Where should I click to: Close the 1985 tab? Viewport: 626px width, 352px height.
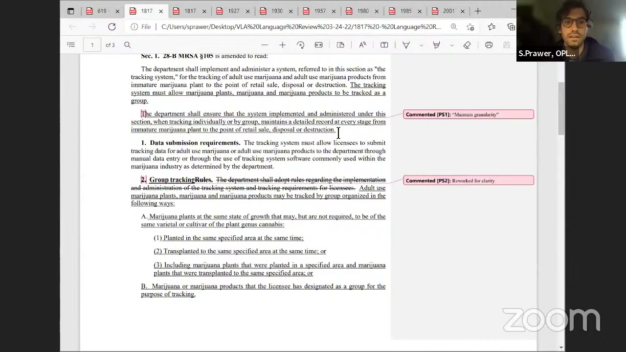[420, 11]
